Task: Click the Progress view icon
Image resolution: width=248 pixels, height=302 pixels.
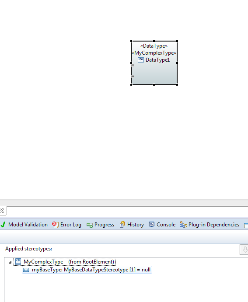Action: coord(90,225)
